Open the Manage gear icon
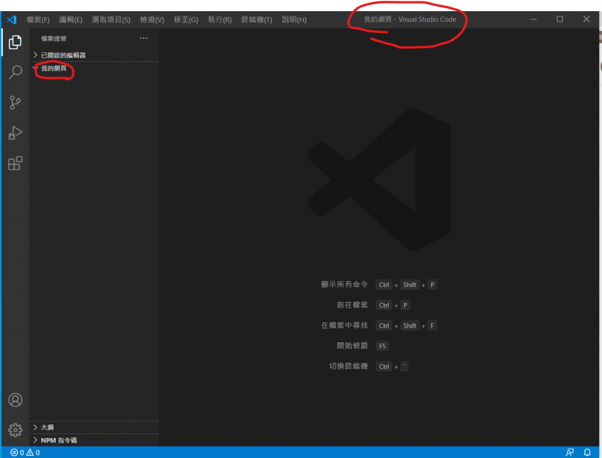 (x=15, y=430)
